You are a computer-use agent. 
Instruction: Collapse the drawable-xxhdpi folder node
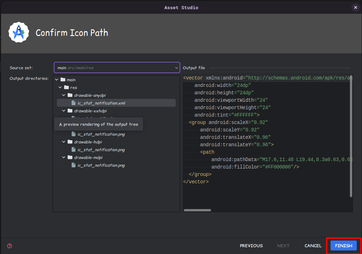pos(64,111)
